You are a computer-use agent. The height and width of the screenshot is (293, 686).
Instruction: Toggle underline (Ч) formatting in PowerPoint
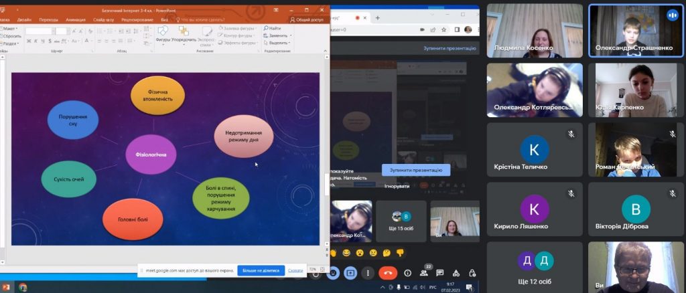point(42,41)
